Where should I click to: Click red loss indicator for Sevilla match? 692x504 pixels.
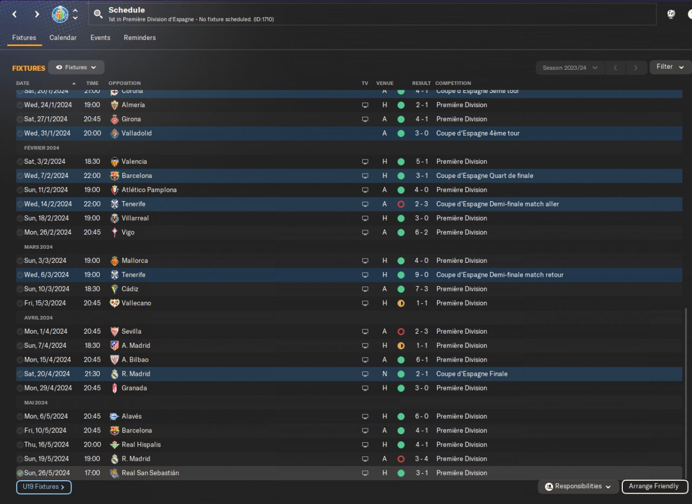click(x=401, y=331)
